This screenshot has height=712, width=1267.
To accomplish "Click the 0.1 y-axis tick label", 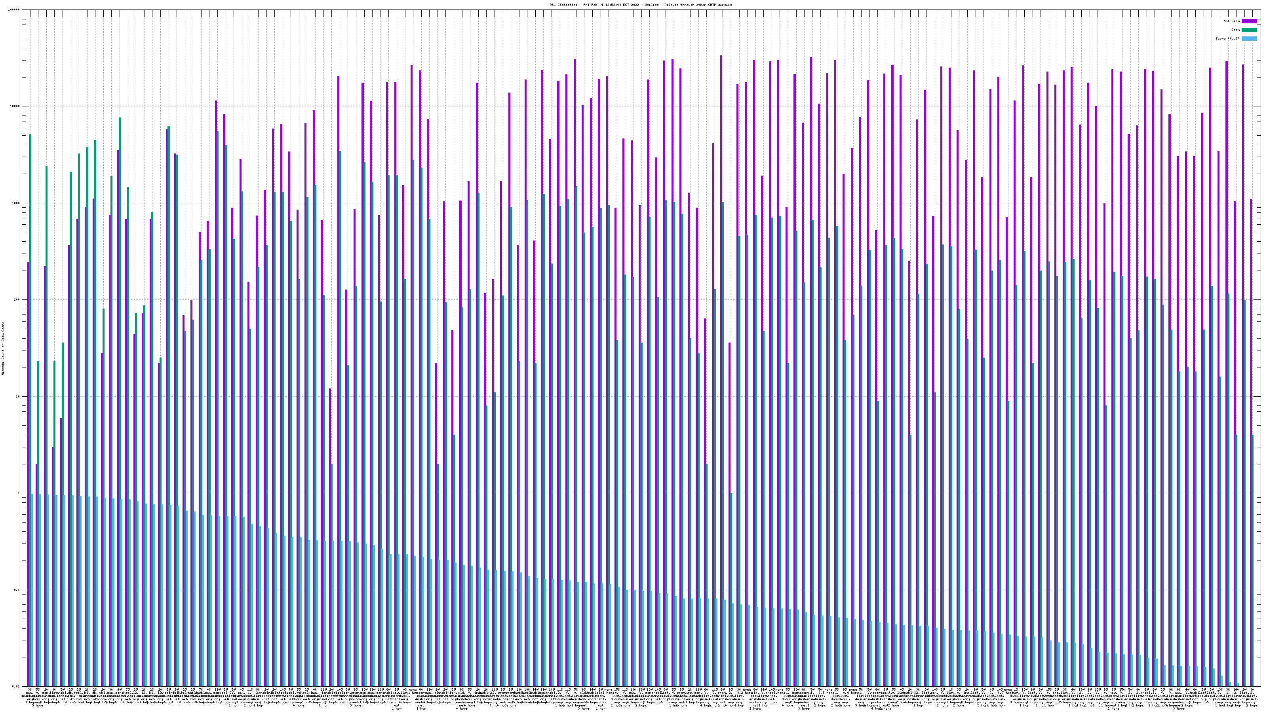I will [x=16, y=590].
